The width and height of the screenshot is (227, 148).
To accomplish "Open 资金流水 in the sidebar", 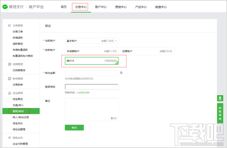I will [17, 123].
